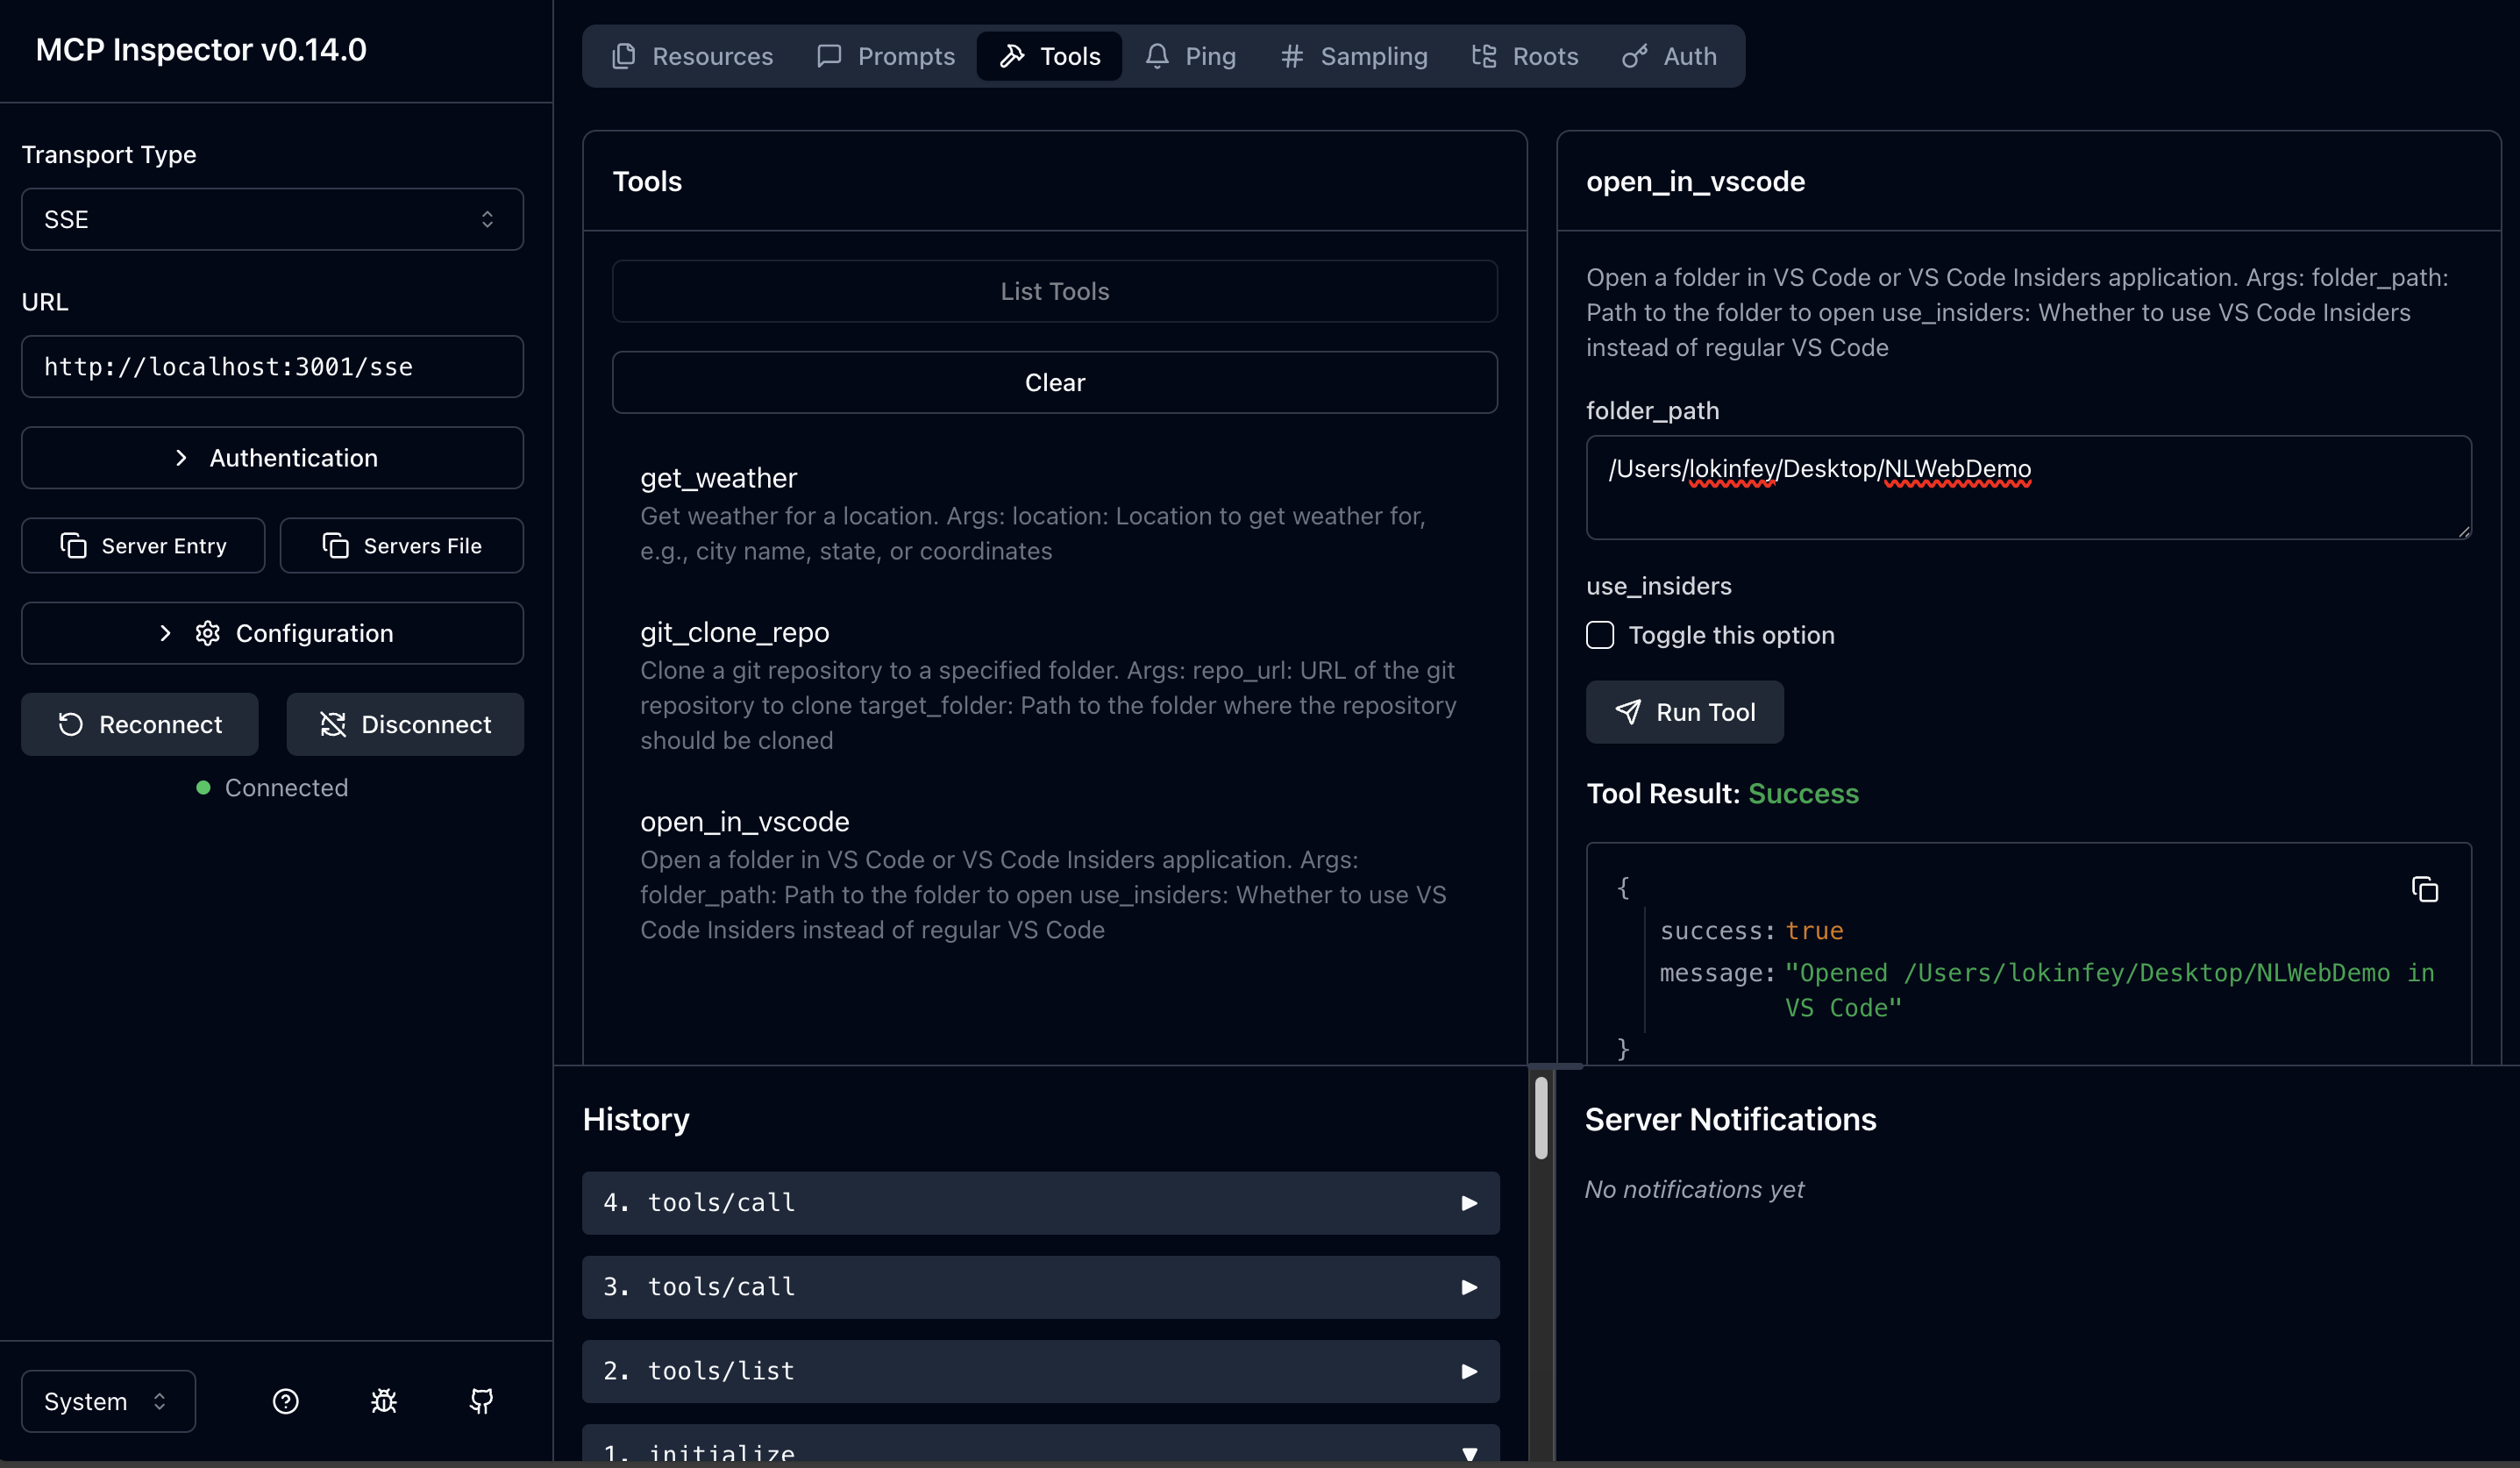Screen dimensions: 2520x1468
Task: Copy the Servers File config
Action: (402, 545)
